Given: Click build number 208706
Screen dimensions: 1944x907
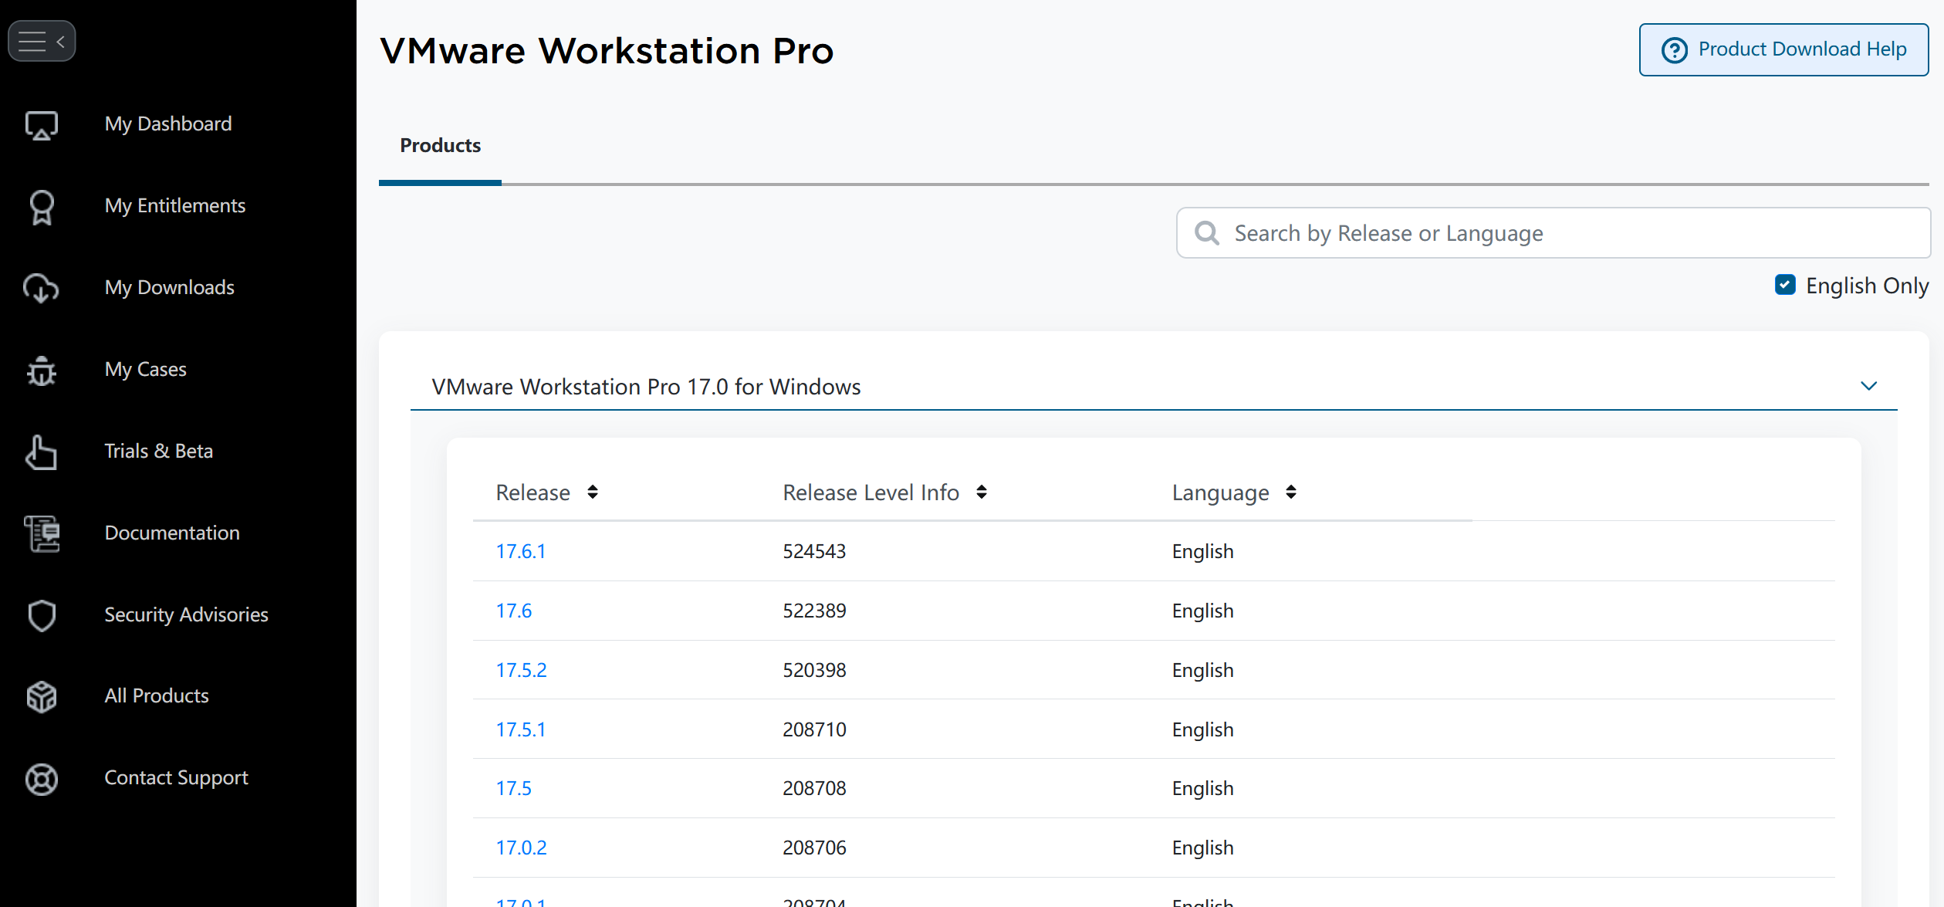Looking at the screenshot, I should coord(815,848).
